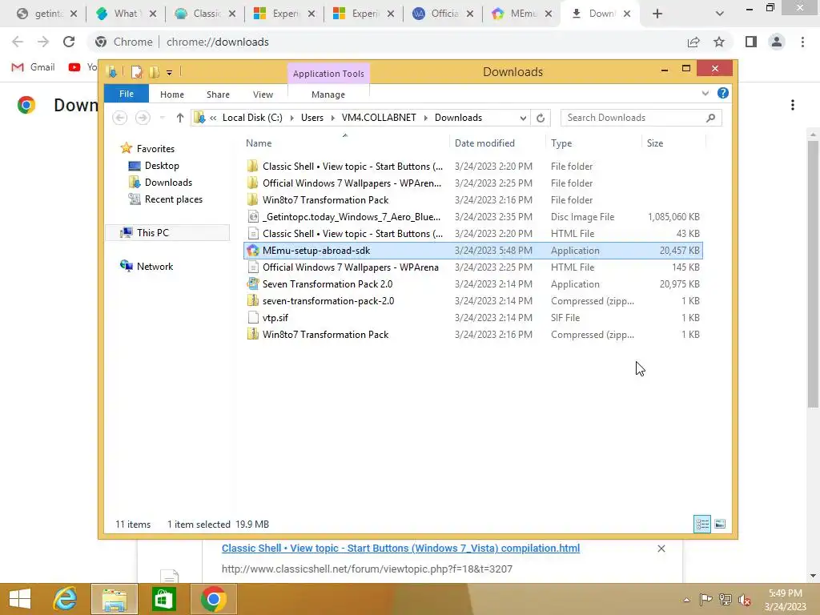Select Win8to7 Transformation Pack compressed file
820x615 pixels.
click(325, 335)
